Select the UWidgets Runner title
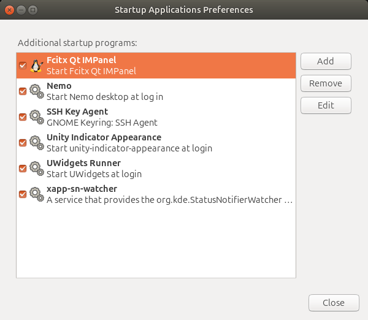Image resolution: width=368 pixels, height=320 pixels. (84, 163)
